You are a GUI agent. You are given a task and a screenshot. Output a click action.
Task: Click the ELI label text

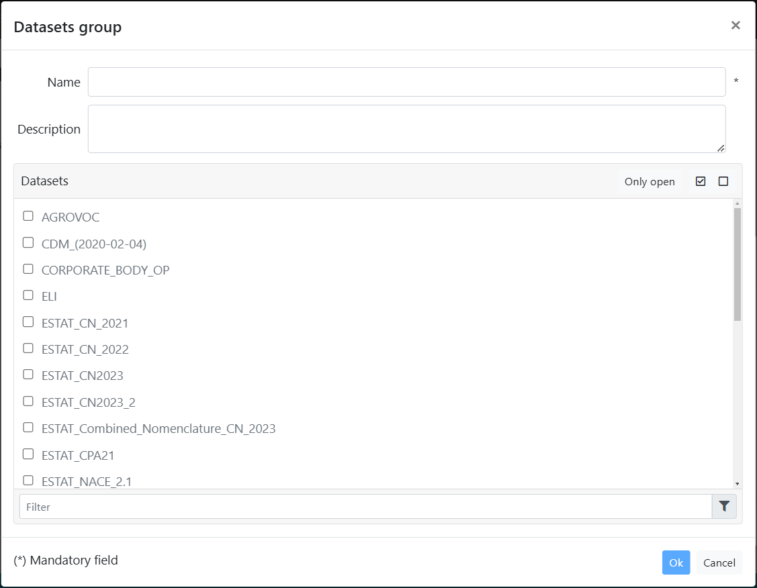tap(49, 297)
